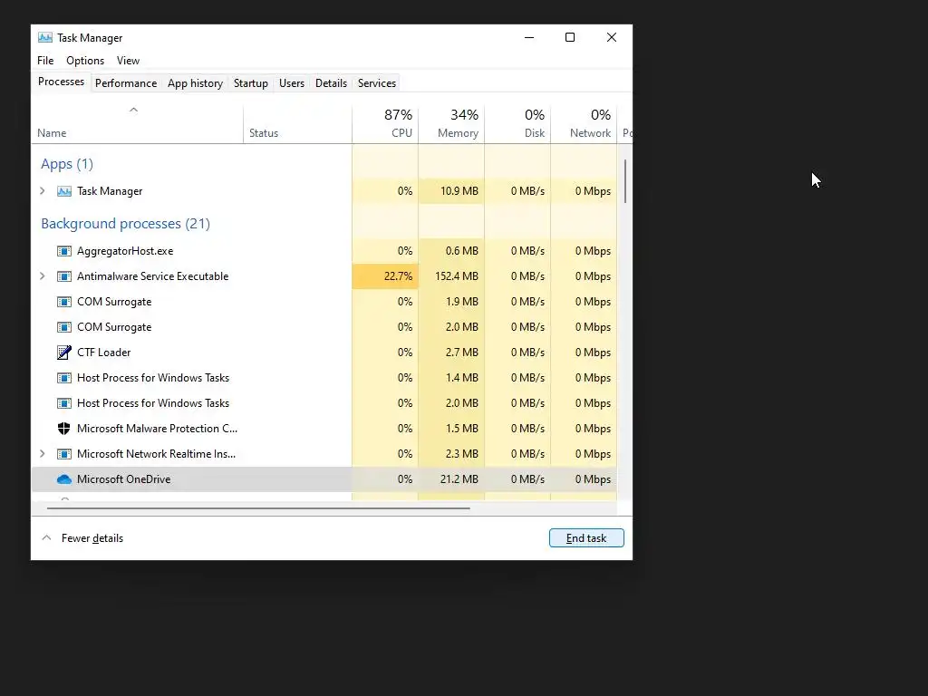Click the 0.6 MB memory cell

(x=451, y=251)
